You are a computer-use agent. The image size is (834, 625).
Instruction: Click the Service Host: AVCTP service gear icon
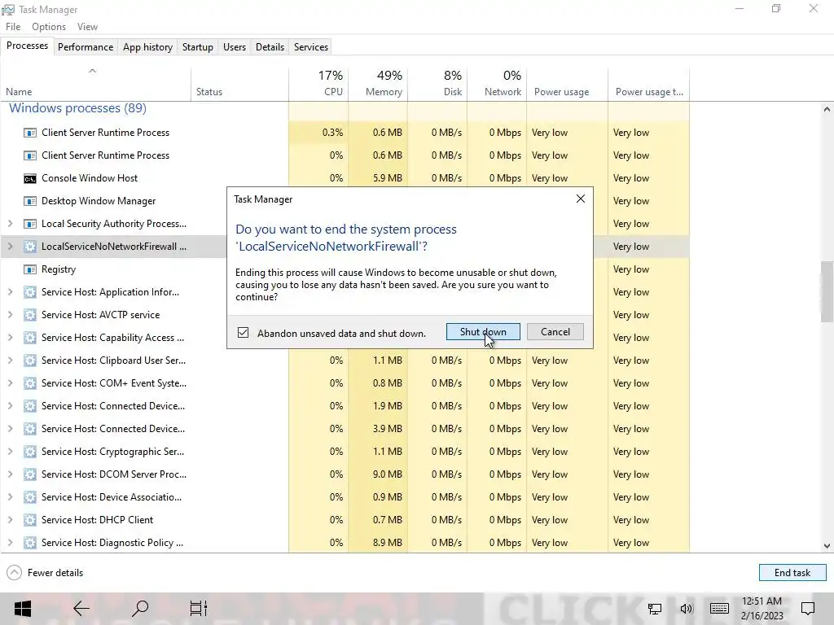click(x=30, y=315)
